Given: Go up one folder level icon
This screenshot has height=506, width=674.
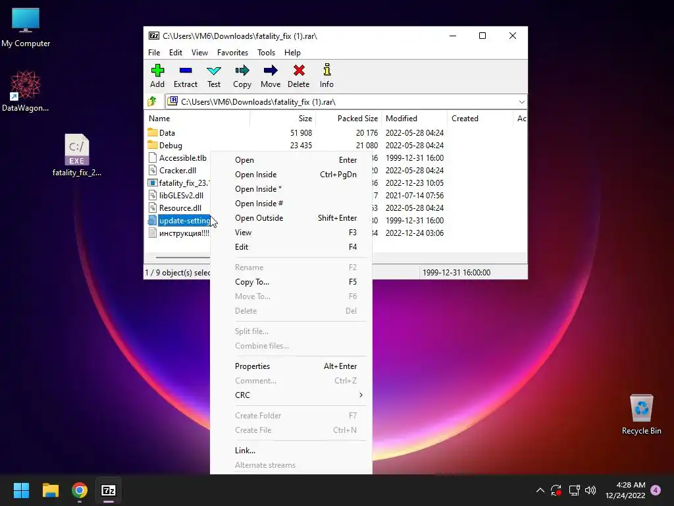Looking at the screenshot, I should click(x=152, y=101).
